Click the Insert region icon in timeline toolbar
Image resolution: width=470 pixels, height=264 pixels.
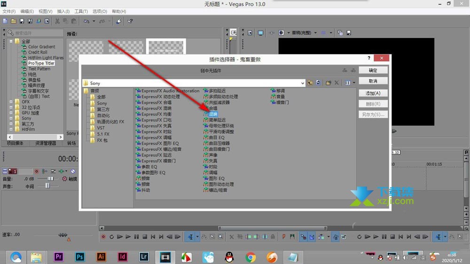tap(292, 237)
